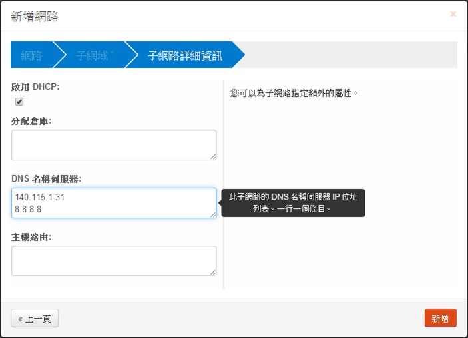Click the 主機路由 field label
This screenshot has height=338, width=468.
31,237
